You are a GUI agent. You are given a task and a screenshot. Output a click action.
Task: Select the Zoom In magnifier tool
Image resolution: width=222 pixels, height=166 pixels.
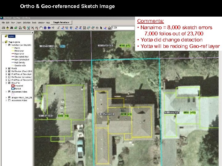pyautogui.click(x=33, y=28)
